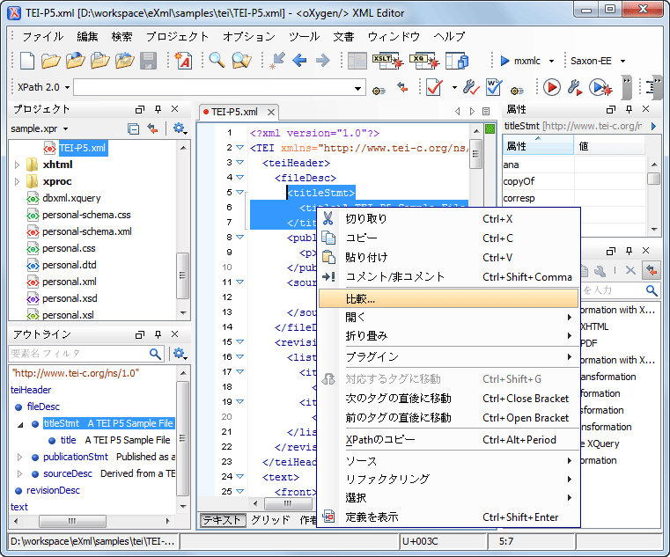Open the sample.xpr project dropdown
Viewport: 670px width, 557px height.
pyautogui.click(x=65, y=129)
